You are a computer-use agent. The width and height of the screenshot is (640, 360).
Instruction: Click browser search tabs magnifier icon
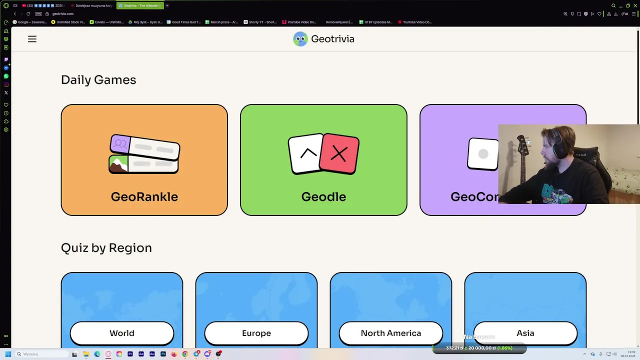613,5
